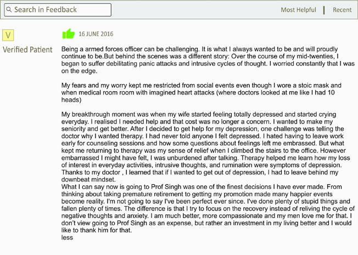Click the divider between Most Helpful and Recent

324,10
